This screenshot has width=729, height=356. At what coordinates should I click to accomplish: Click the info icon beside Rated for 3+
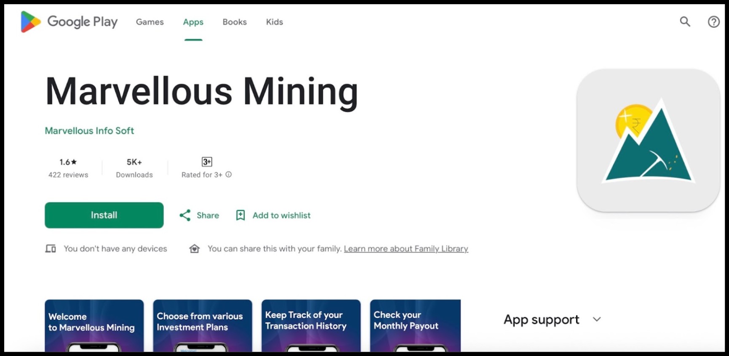point(229,174)
